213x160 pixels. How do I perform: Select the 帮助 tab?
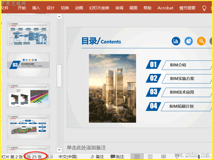(x=148, y=8)
